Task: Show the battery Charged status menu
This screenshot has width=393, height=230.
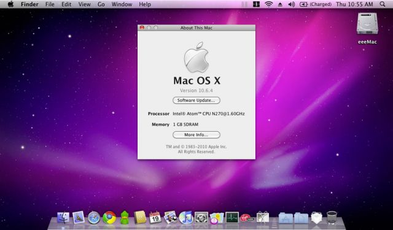Action: (316, 4)
